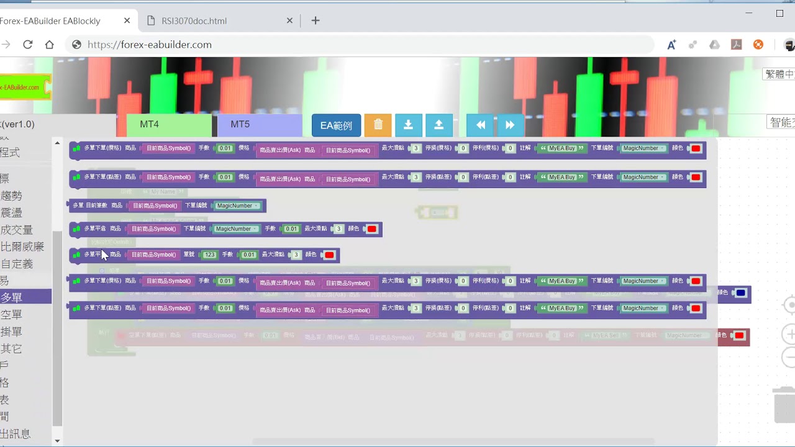This screenshot has height=447, width=795.
Task: Close the Forex-EABuilder EABlockly tab
Action: pyautogui.click(x=127, y=20)
